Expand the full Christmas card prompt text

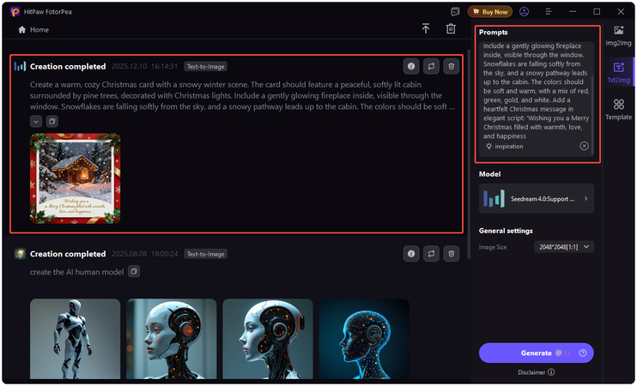[x=36, y=121]
